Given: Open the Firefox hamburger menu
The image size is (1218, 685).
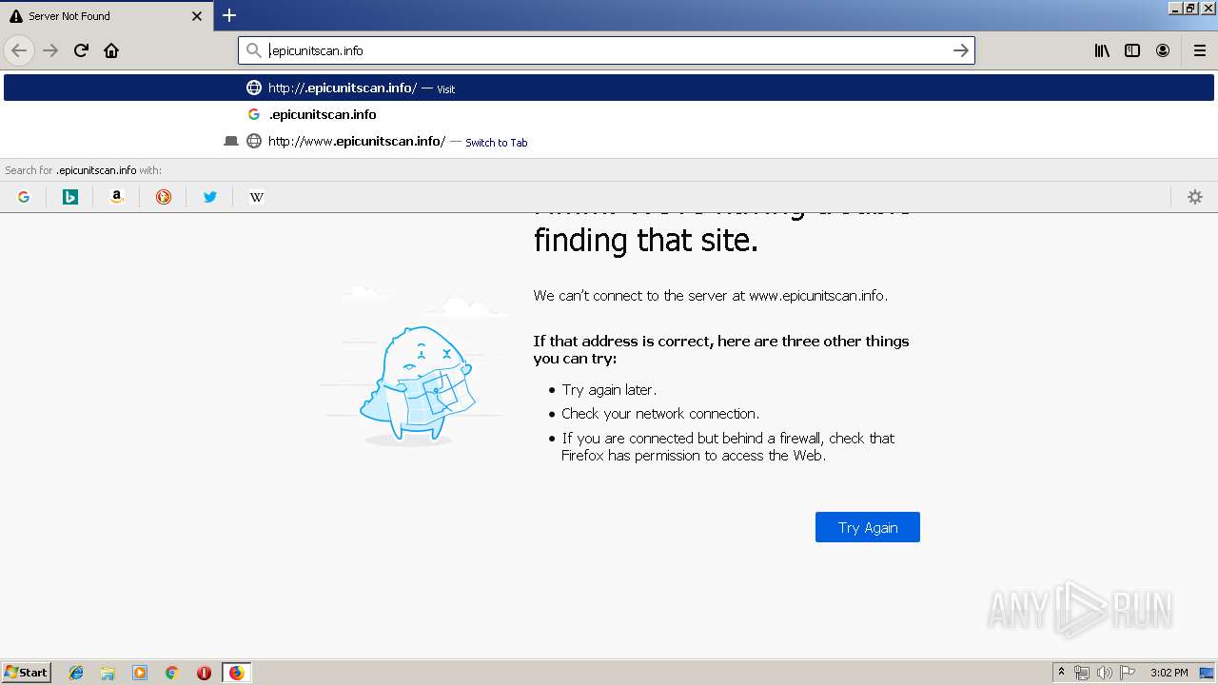Looking at the screenshot, I should (1200, 50).
